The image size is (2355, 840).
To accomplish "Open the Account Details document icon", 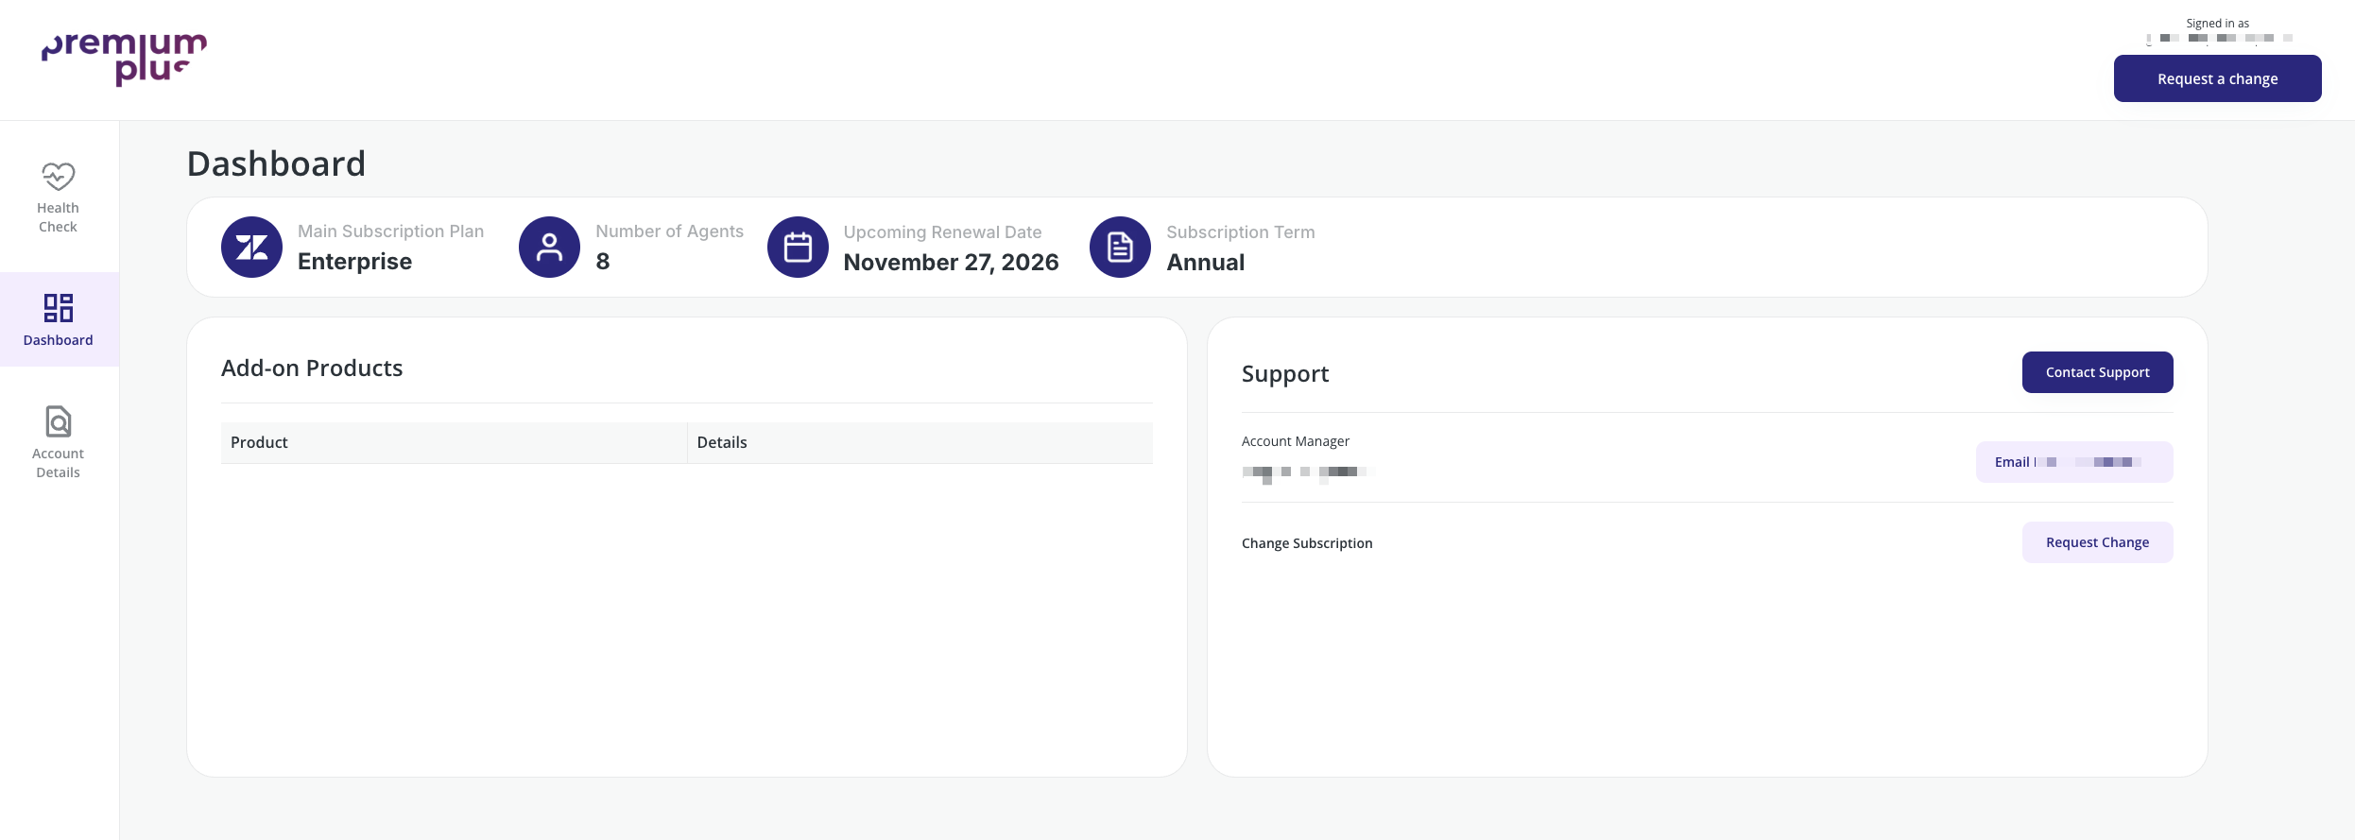I will [58, 421].
